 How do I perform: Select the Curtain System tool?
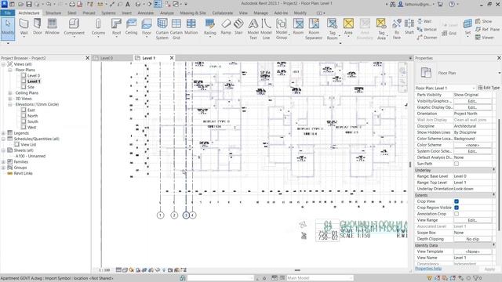(162, 29)
